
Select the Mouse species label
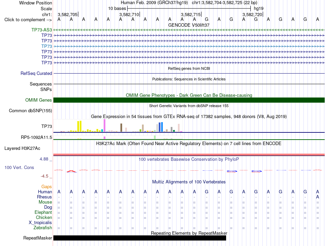pos(45,202)
